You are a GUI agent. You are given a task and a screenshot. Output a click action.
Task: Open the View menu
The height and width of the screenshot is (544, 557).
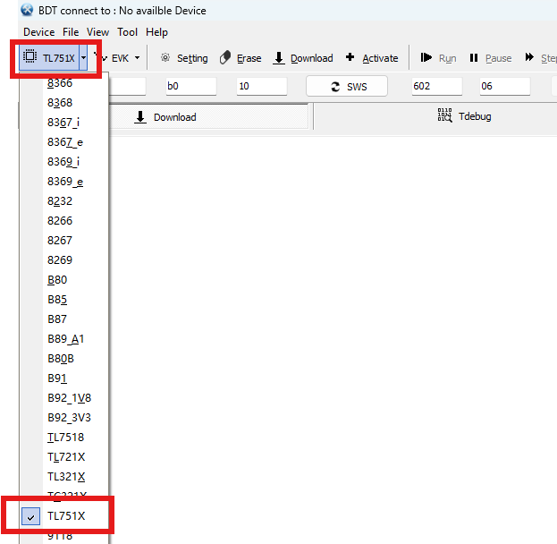[97, 32]
